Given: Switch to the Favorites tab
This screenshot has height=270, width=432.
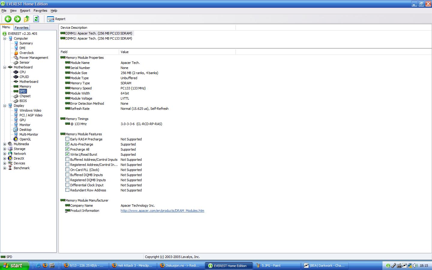Looking at the screenshot, I should 22,27.
